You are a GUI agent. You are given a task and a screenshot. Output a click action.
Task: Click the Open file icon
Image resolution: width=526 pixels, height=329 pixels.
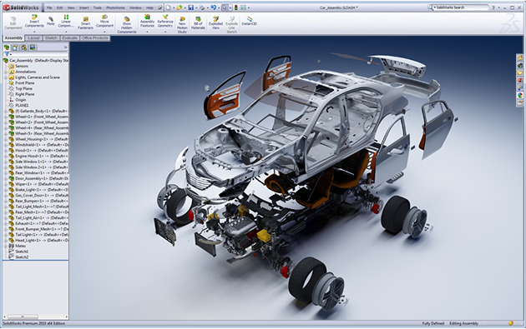pyautogui.click(x=180, y=7)
